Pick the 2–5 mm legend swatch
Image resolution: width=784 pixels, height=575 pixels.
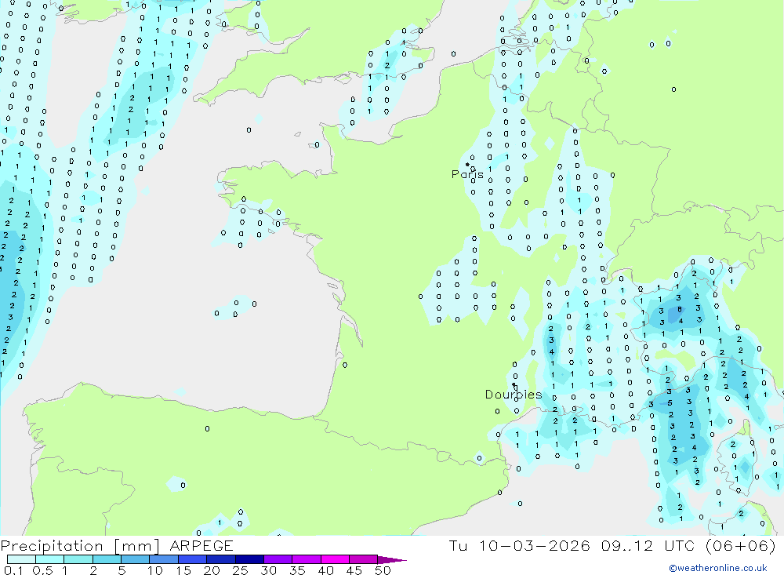(x=107, y=559)
